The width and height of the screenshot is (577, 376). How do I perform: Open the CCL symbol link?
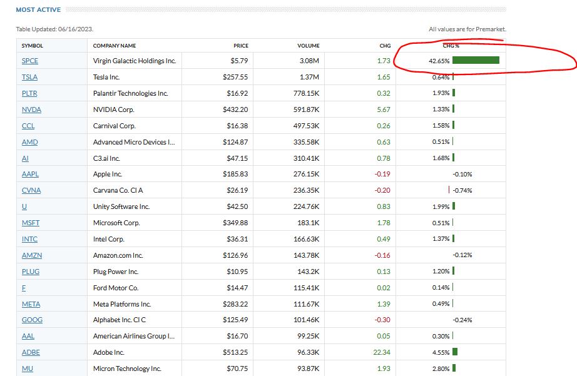[28, 126]
